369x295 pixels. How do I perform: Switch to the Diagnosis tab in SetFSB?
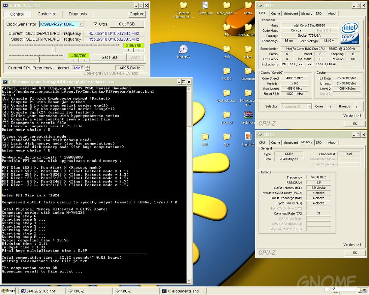78,14
